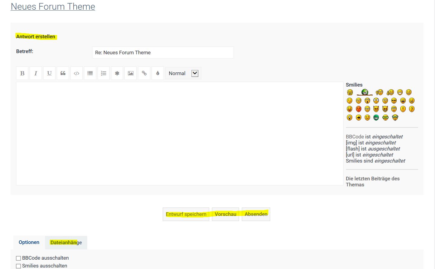Insert a numbered list
The image size is (435, 269).
(x=104, y=73)
